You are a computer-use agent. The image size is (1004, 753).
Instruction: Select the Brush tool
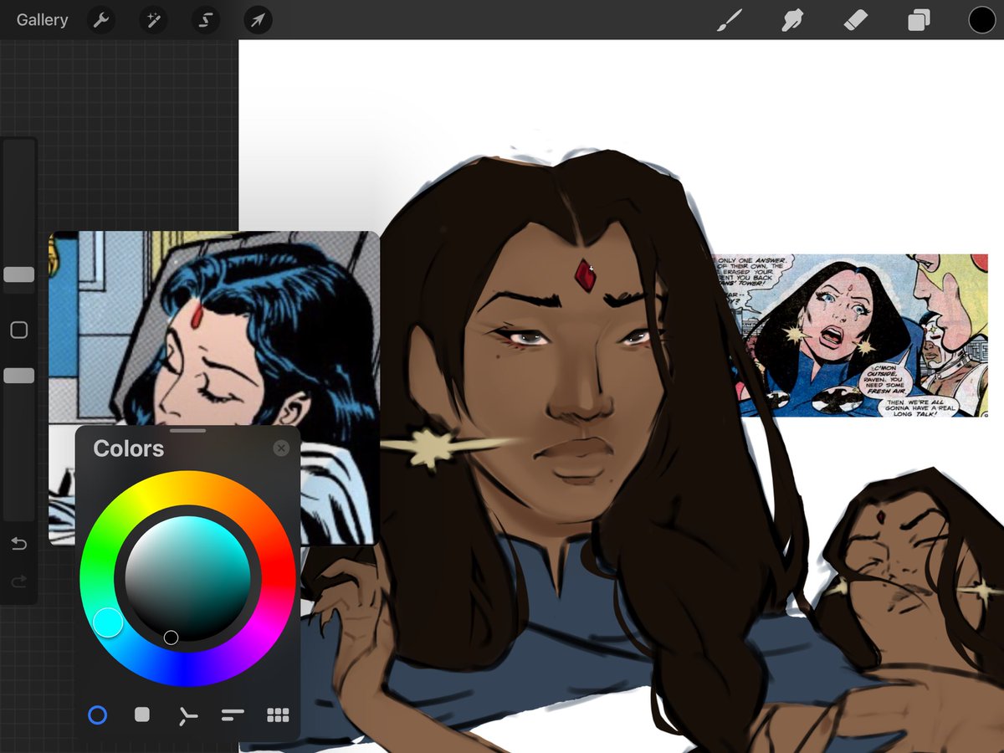pyautogui.click(x=730, y=20)
